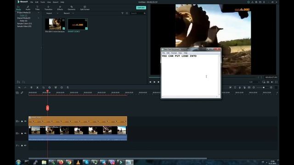
Task: Zoom out timeline with minus icon
Action: click(x=254, y=88)
